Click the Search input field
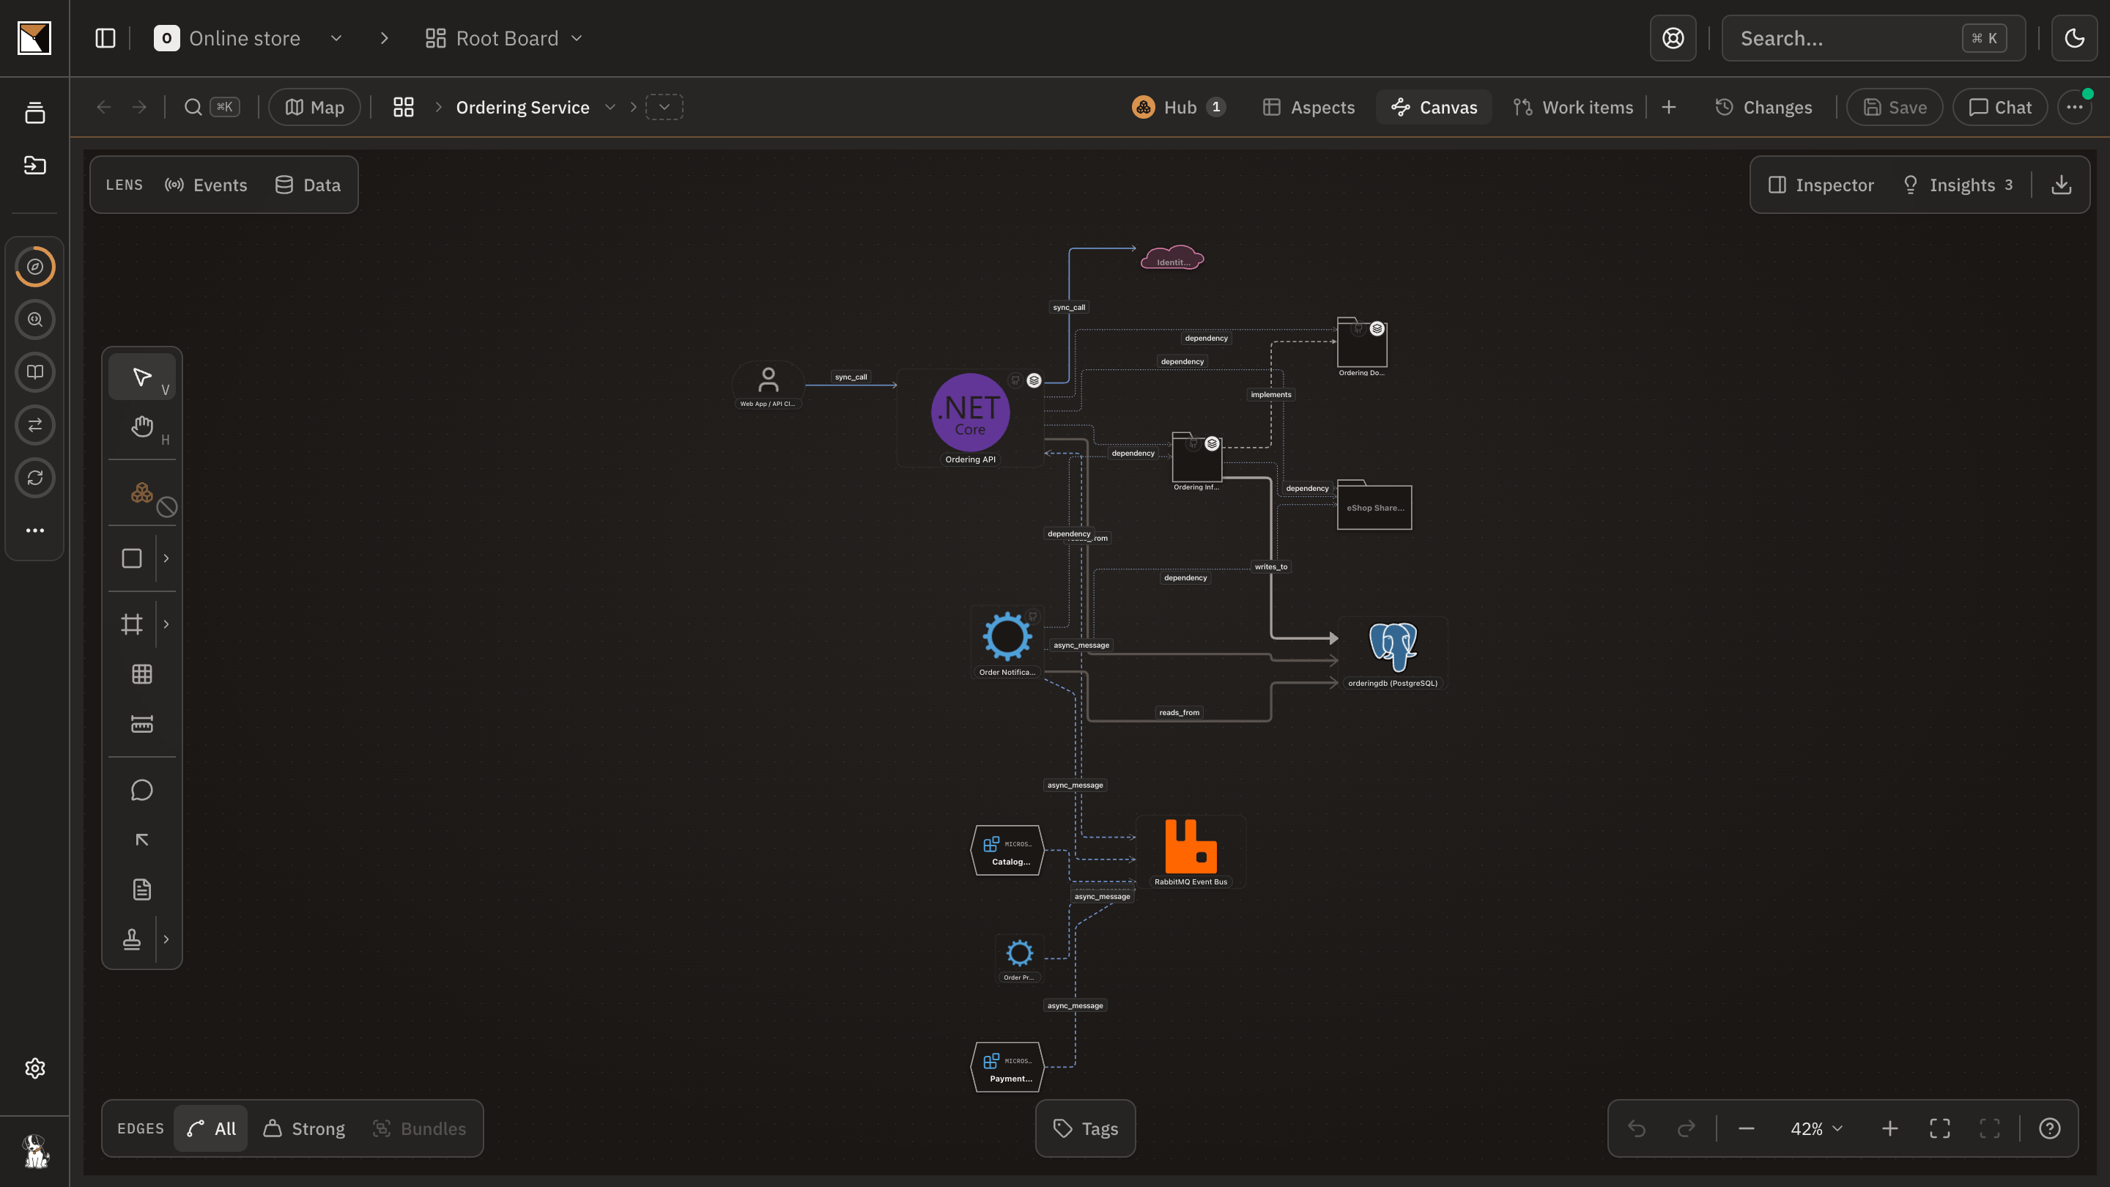 pyautogui.click(x=1873, y=39)
